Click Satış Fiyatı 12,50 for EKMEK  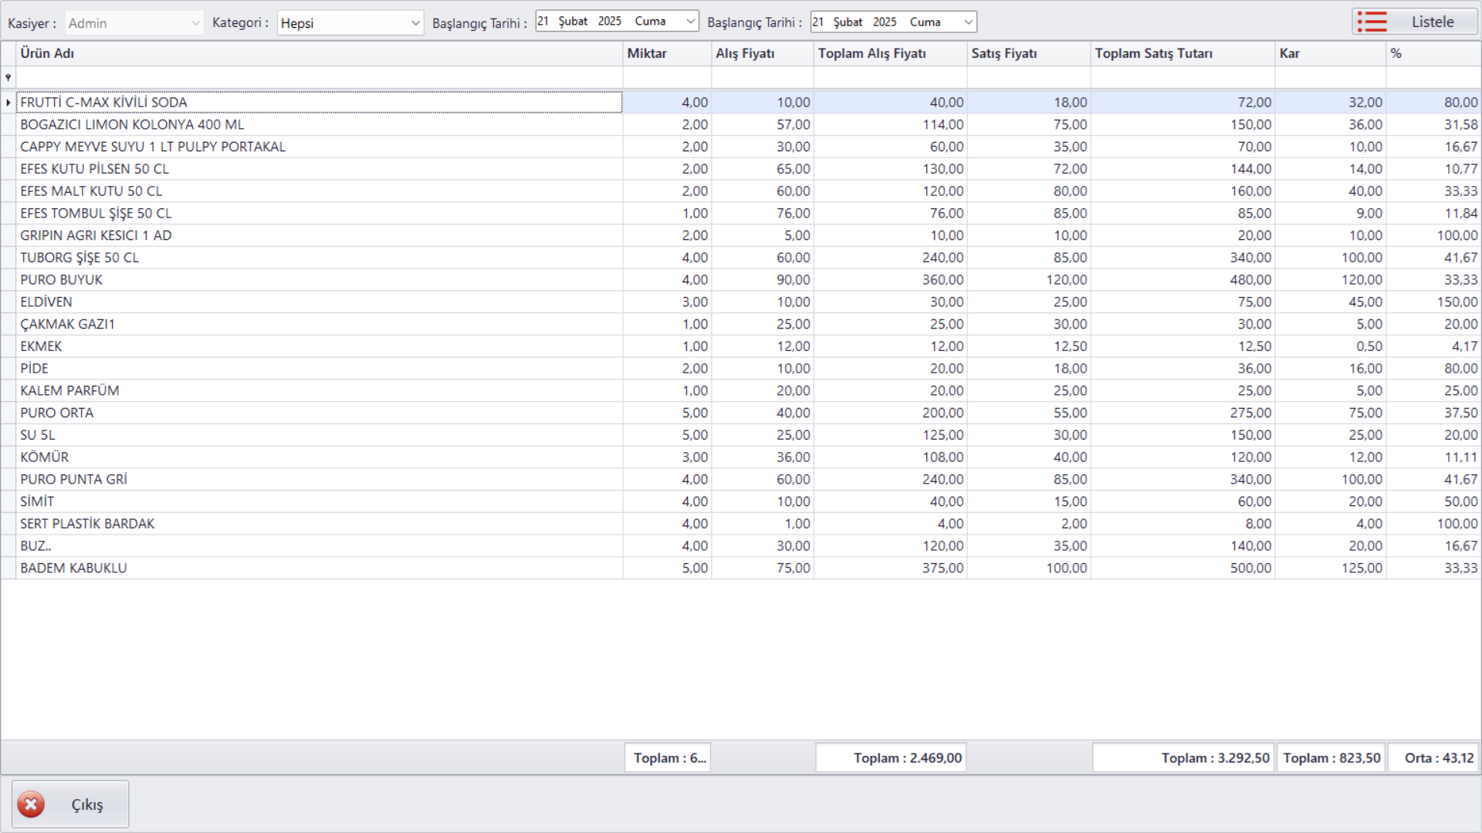[1070, 346]
